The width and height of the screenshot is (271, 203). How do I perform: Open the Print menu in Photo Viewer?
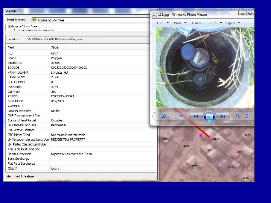[178, 23]
